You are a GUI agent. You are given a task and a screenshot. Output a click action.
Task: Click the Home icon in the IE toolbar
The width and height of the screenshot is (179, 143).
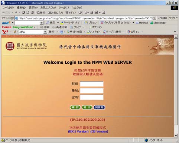(32, 12)
